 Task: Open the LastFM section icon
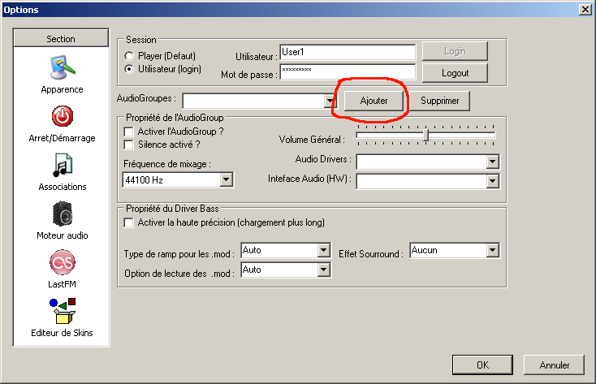(62, 263)
